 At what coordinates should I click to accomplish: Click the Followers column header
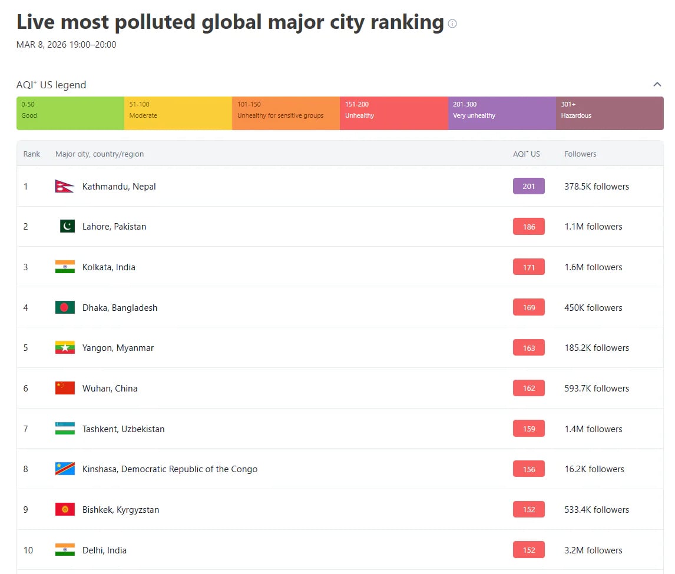point(580,154)
